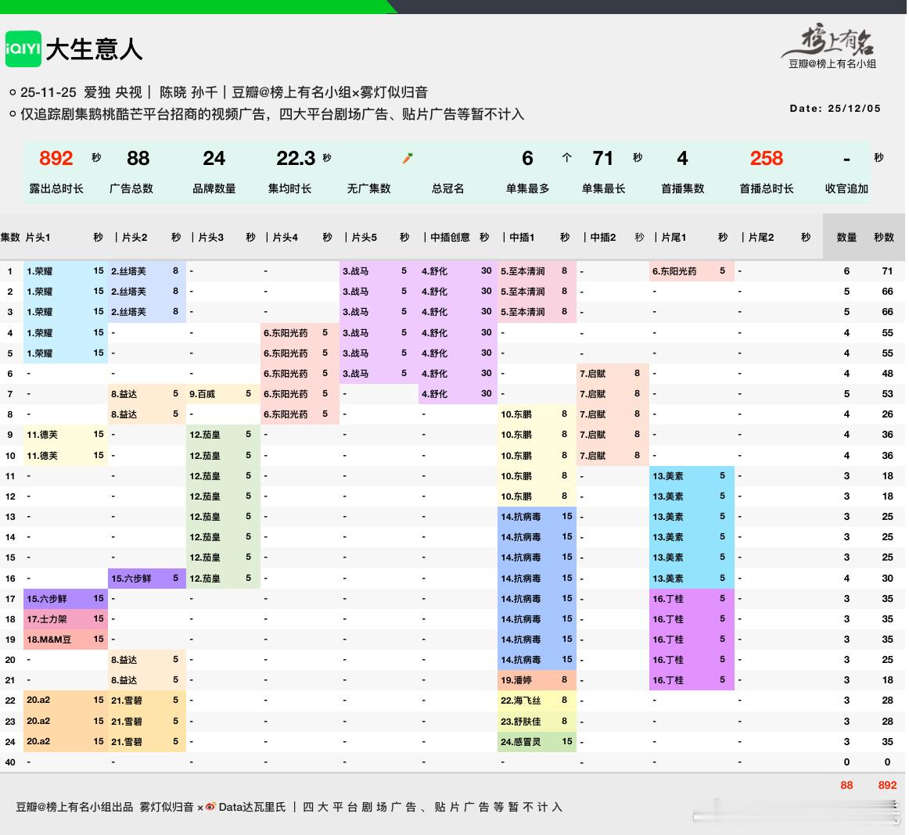Click the 片头1 column header
The image size is (909, 835).
click(x=38, y=237)
